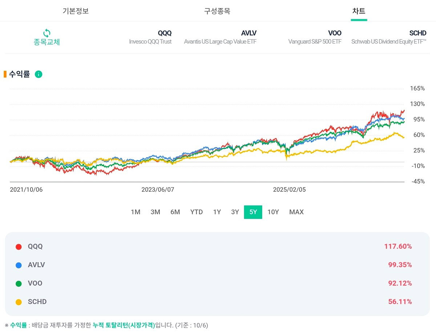This screenshot has width=436, height=333.
Task: Click the 2023/06/07 date label
Action: tap(158, 190)
